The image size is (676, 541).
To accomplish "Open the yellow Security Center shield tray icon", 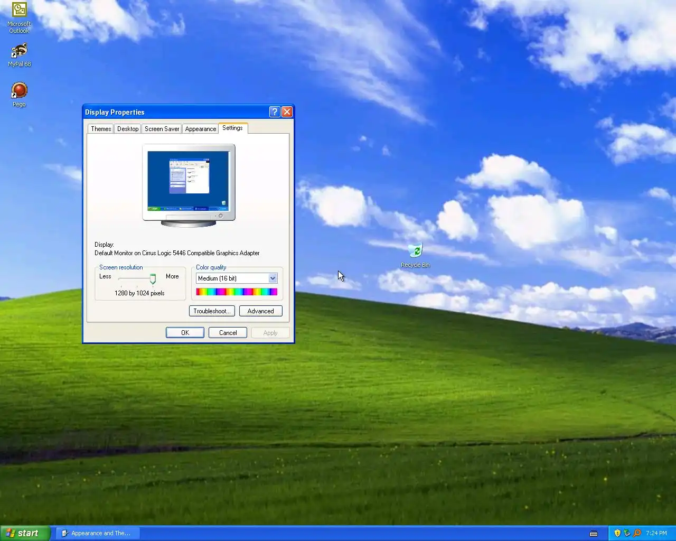I will click(x=617, y=533).
